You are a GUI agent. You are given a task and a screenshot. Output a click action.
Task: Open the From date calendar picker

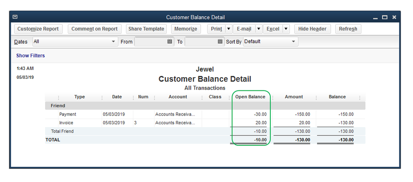[169, 42]
